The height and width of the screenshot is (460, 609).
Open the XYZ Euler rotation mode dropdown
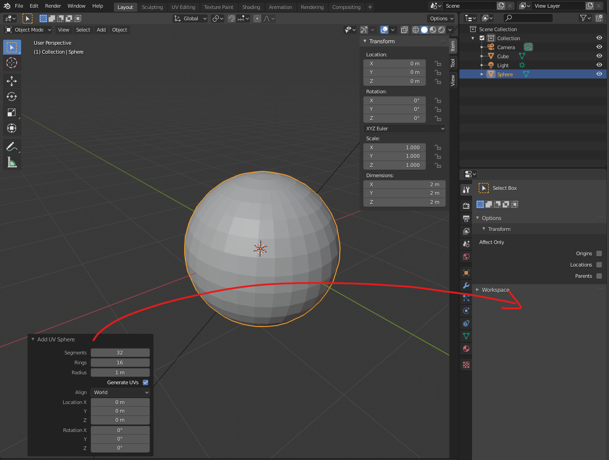tap(404, 129)
